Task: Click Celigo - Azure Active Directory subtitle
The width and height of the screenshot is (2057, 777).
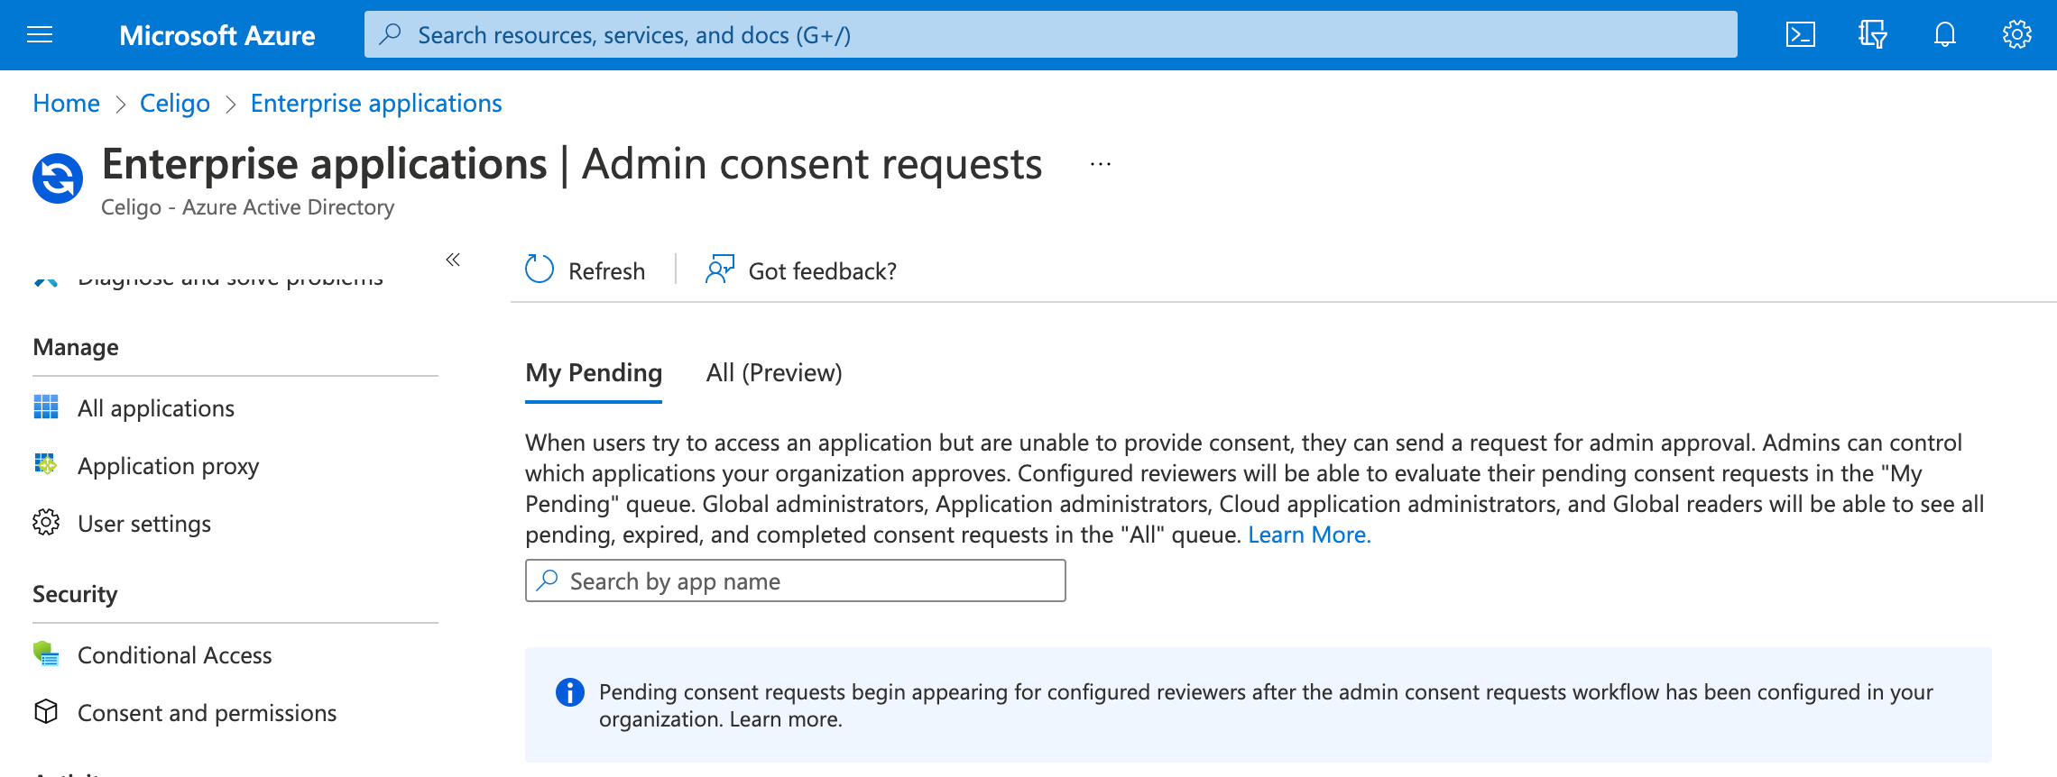Action: click(248, 207)
